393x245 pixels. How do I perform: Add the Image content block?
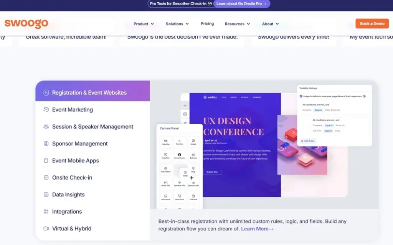(193, 142)
